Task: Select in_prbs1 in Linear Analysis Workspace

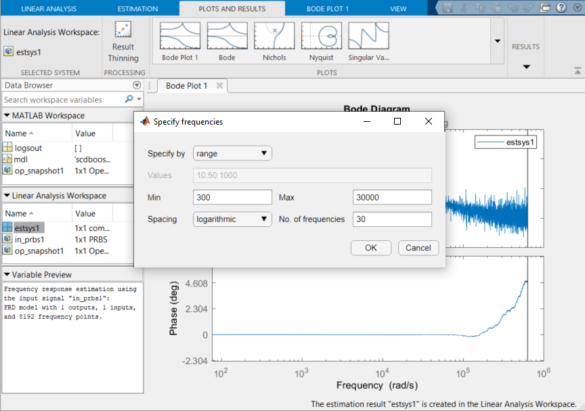Action: pos(28,239)
